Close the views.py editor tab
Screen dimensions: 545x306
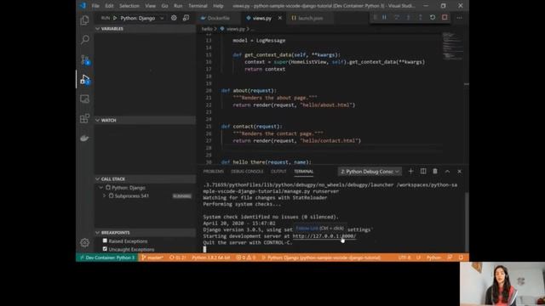click(x=280, y=18)
